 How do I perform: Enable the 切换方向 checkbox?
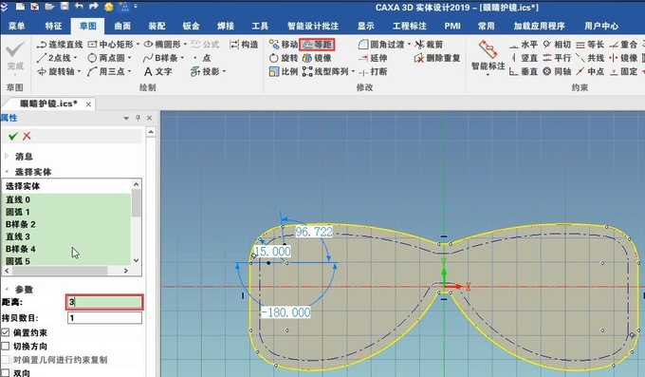(6, 346)
